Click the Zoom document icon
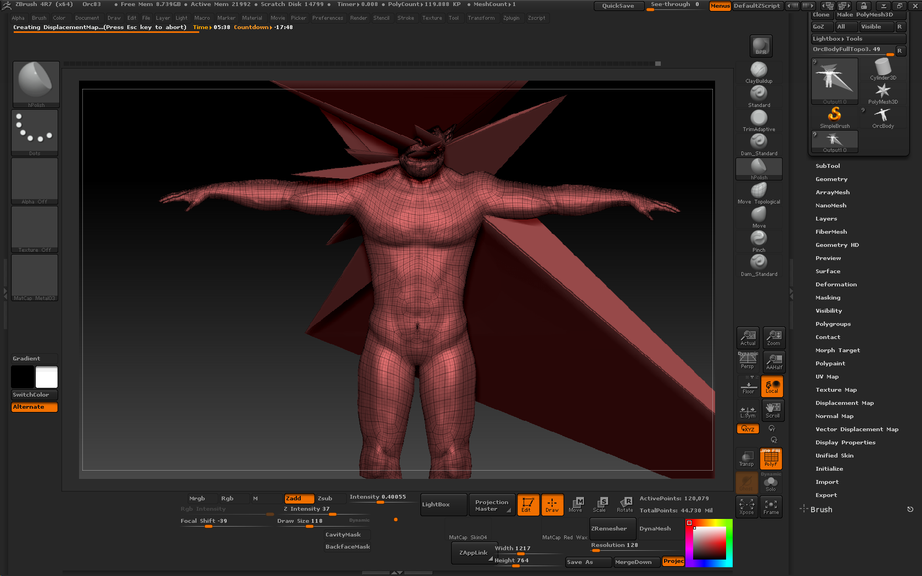The image size is (922, 576). (774, 338)
